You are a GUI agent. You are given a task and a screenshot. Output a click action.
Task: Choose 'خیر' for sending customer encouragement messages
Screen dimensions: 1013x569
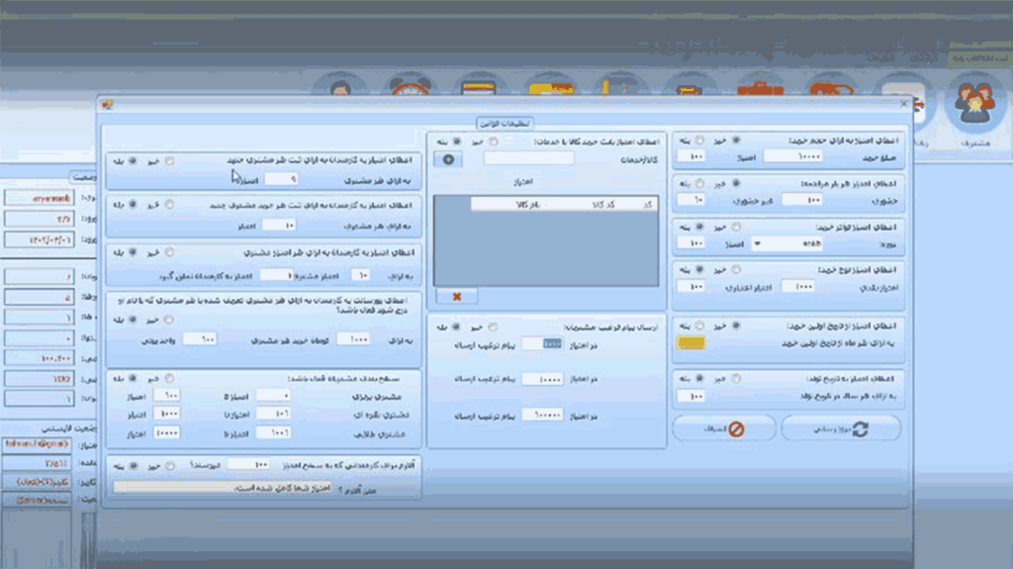pos(494,326)
